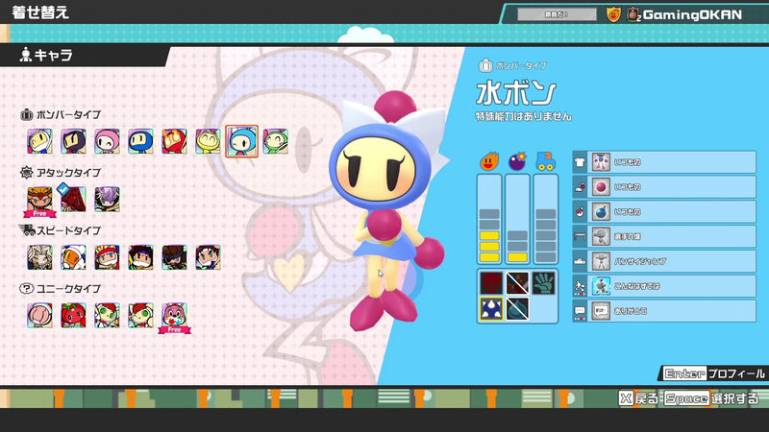Choose the pink bear Free unique character
The width and height of the screenshot is (769, 432).
point(174,318)
